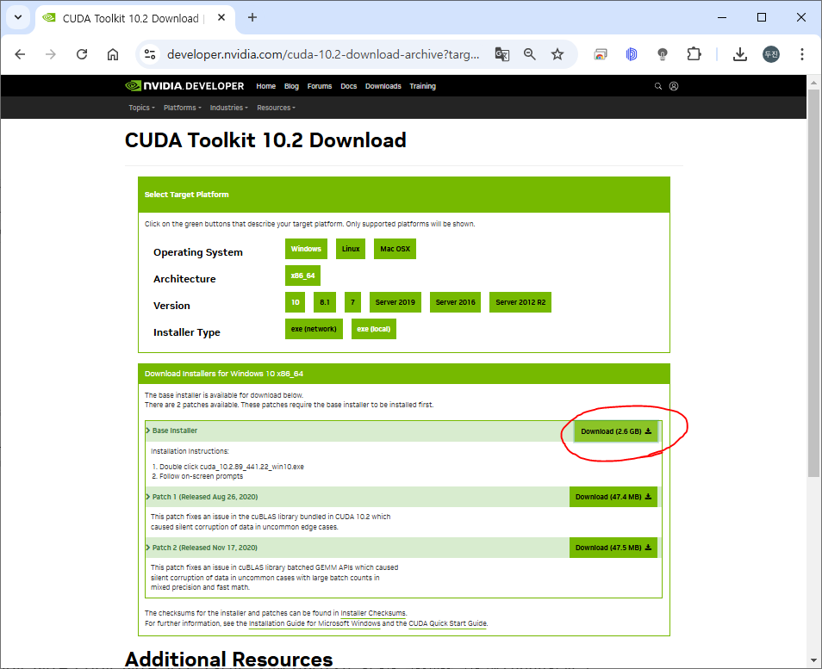Image resolution: width=822 pixels, height=669 pixels.
Task: Select x86_64 architecture
Action: tap(302, 276)
